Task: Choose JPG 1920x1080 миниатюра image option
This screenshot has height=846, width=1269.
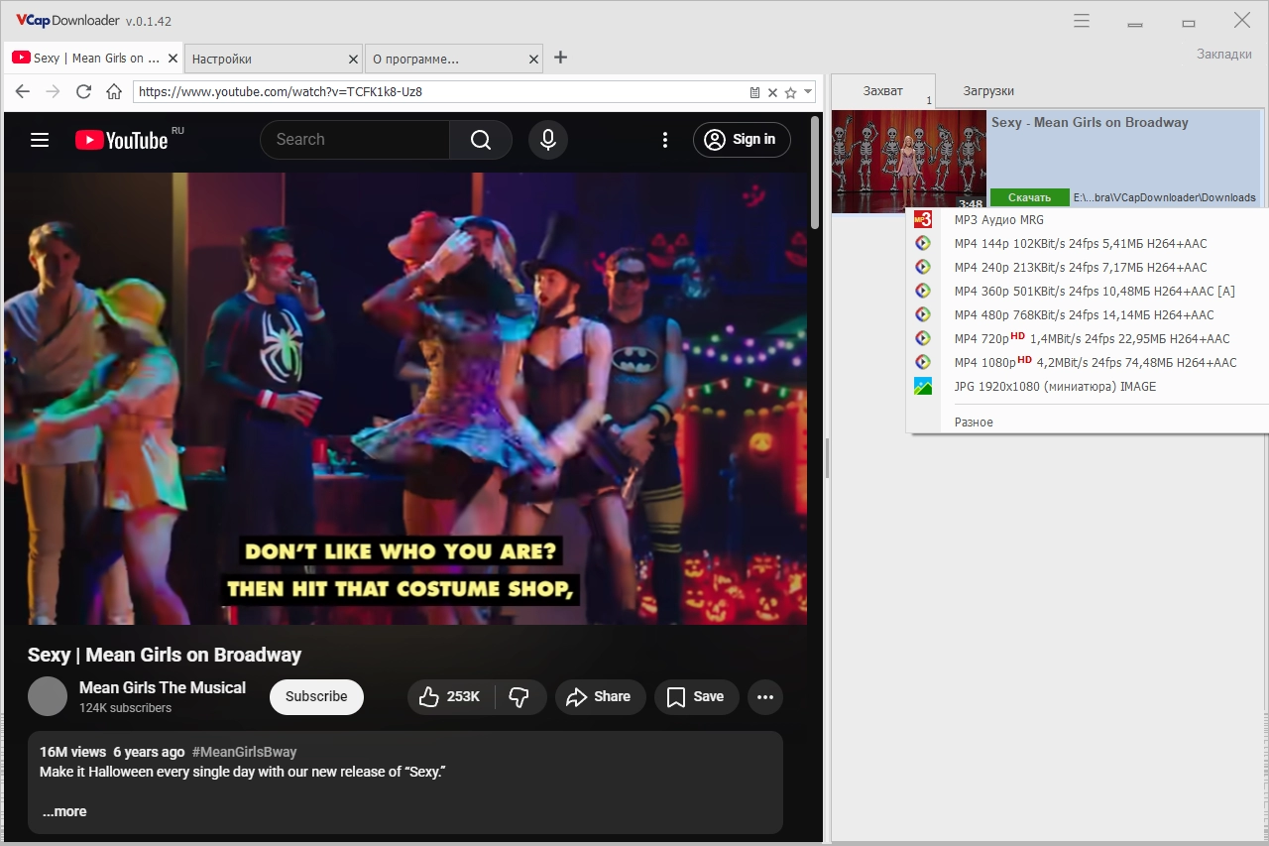Action: (x=1088, y=387)
